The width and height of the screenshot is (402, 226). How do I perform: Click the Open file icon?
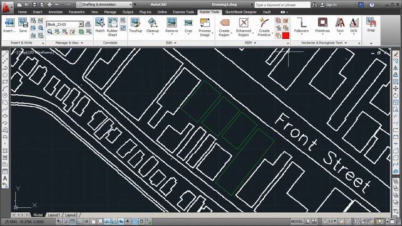26,4
